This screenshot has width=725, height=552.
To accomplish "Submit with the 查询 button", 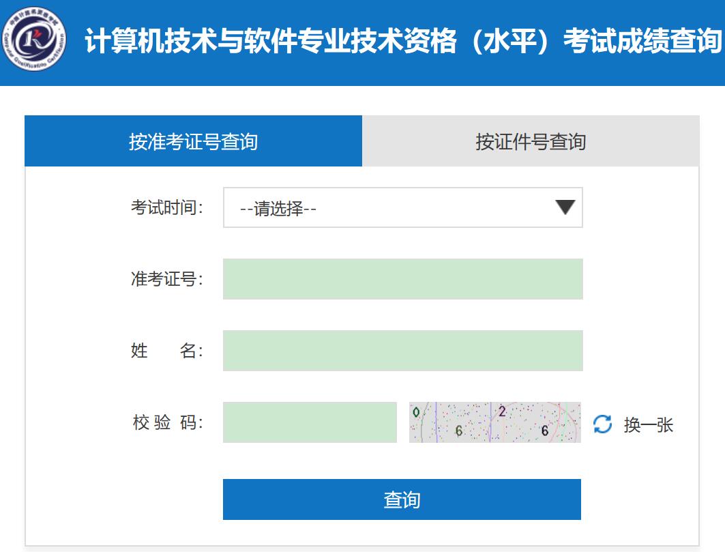I will click(402, 499).
